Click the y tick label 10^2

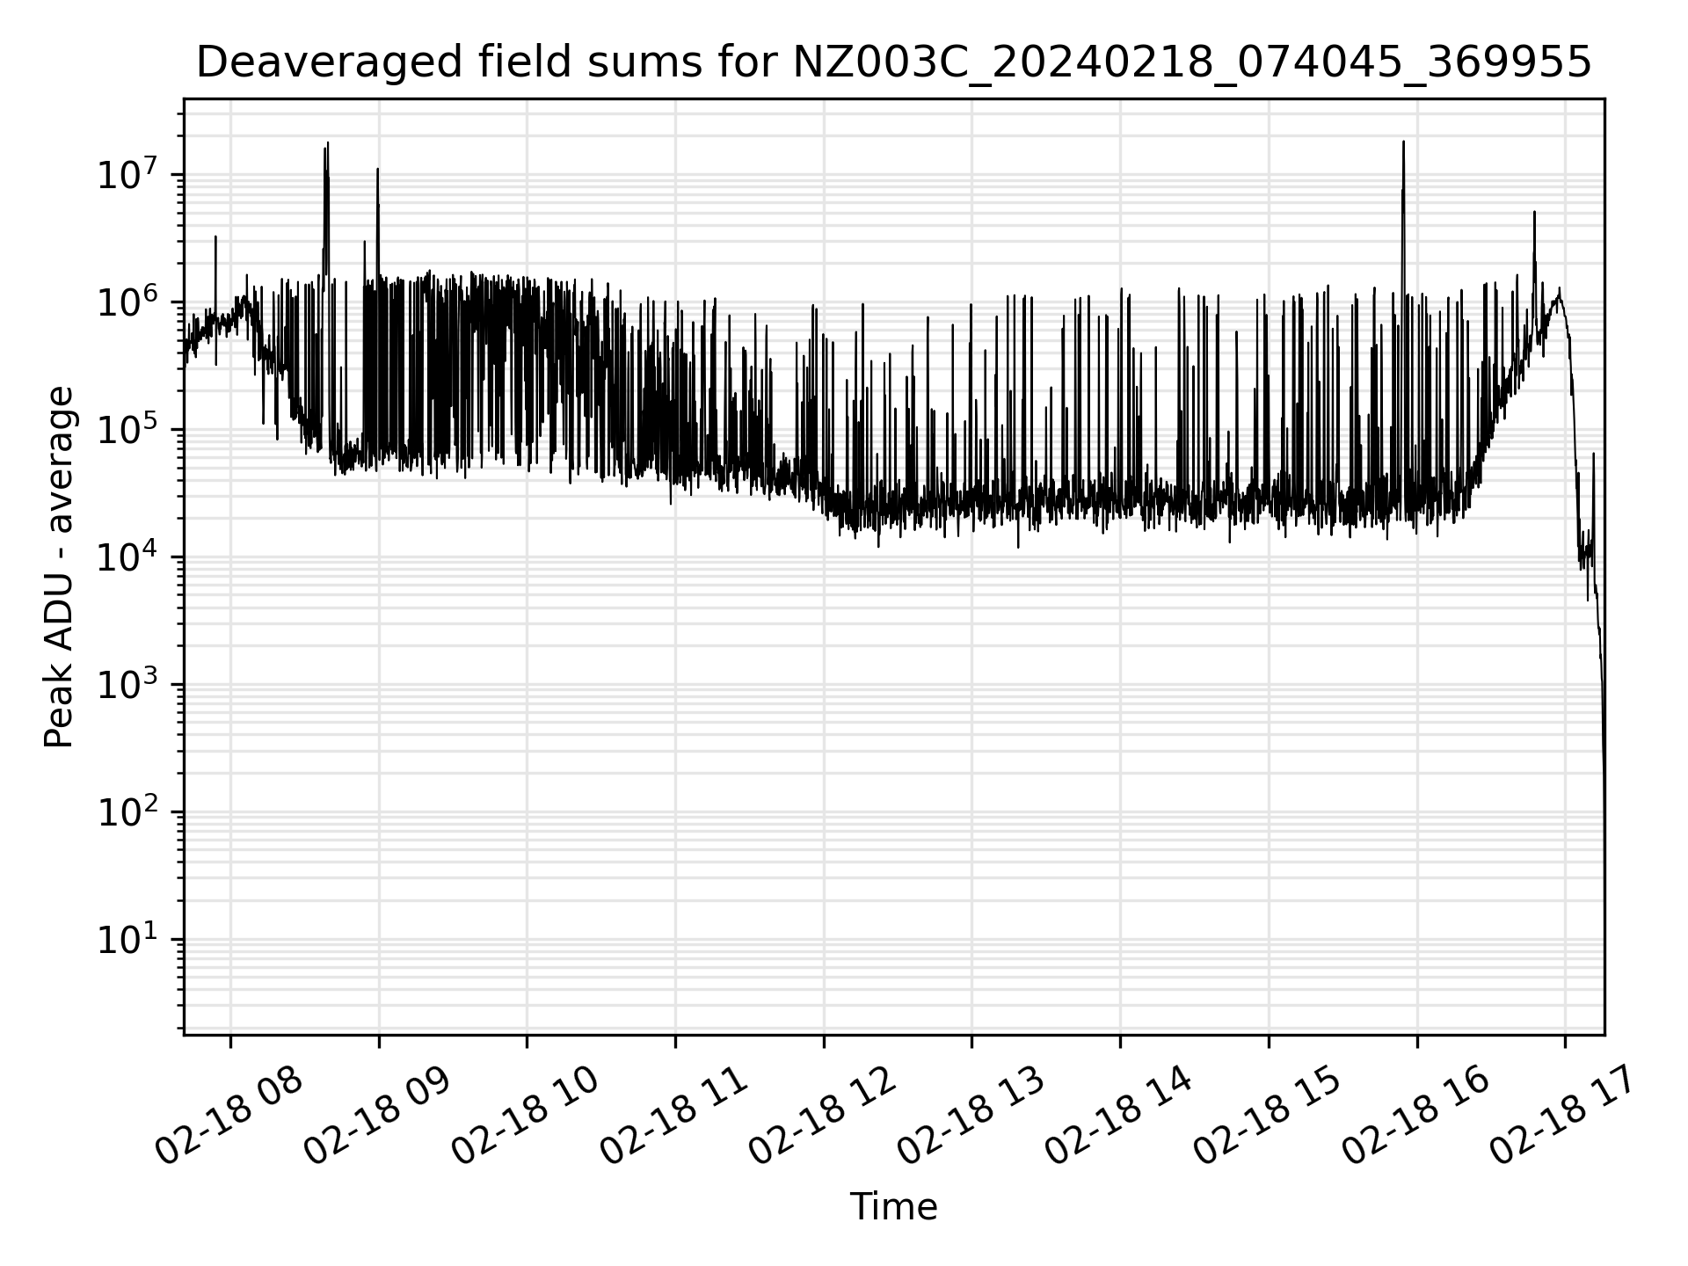pos(127,811)
